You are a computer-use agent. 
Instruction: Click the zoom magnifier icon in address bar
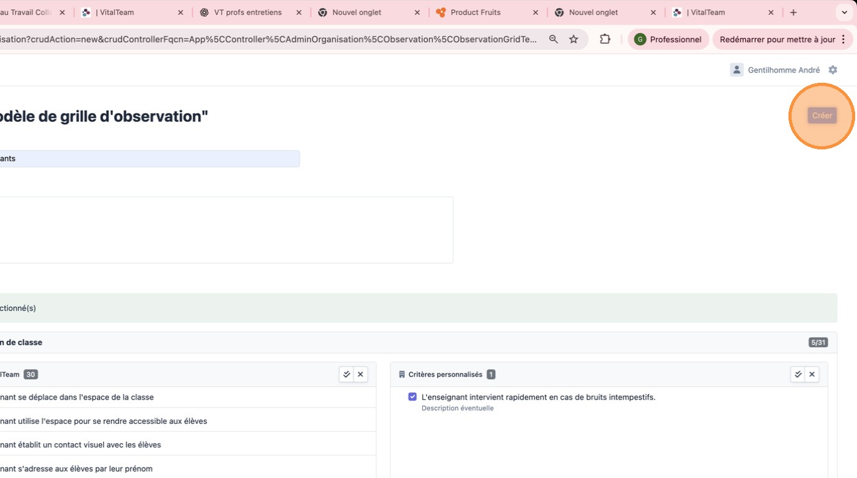[x=553, y=39]
